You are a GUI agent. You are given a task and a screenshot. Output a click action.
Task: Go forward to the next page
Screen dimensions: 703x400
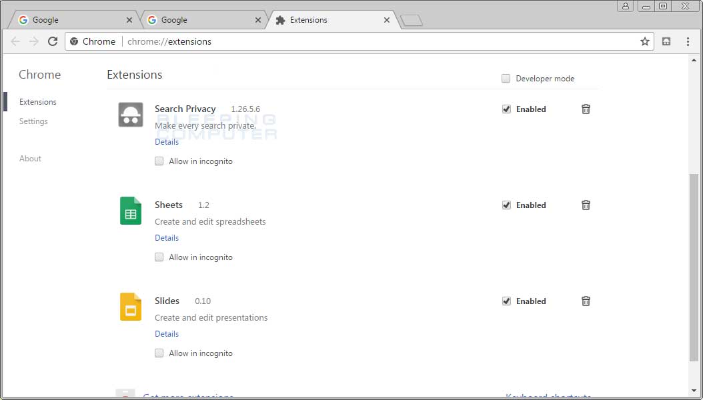pyautogui.click(x=34, y=41)
